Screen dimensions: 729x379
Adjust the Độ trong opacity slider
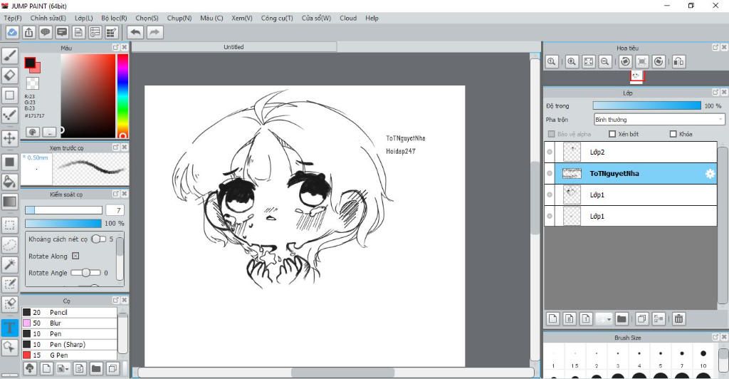click(x=646, y=105)
